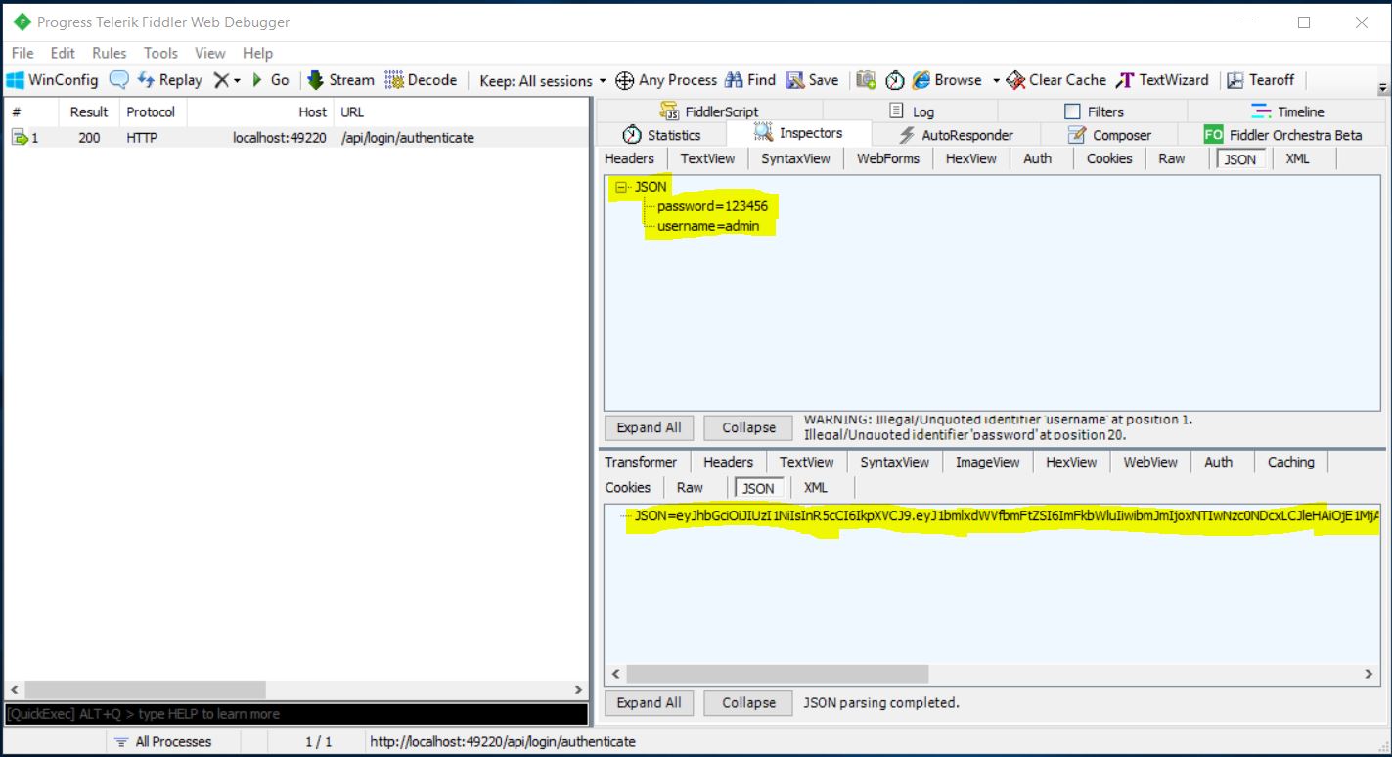Select response Cookies tab
Viewport: 1392px width, 757px height.
[627, 487]
